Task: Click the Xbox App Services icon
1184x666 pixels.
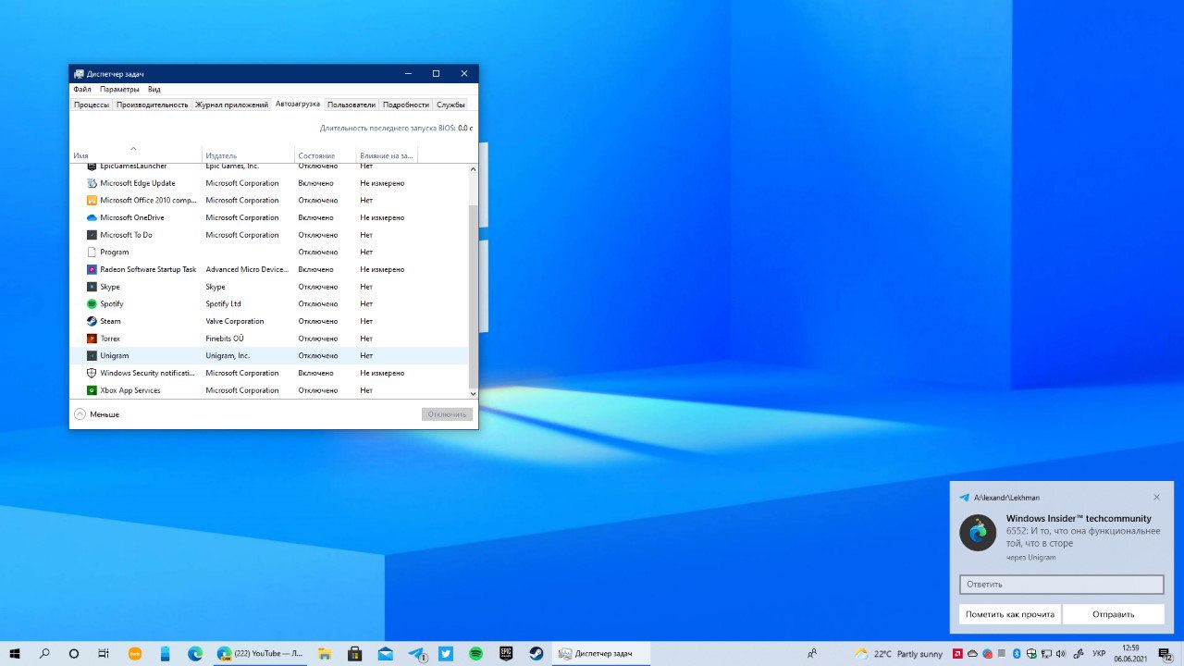Action: [x=92, y=390]
